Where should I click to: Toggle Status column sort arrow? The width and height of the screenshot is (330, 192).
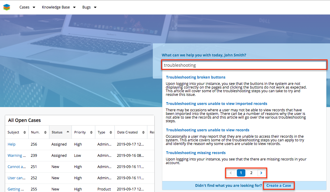67,132
